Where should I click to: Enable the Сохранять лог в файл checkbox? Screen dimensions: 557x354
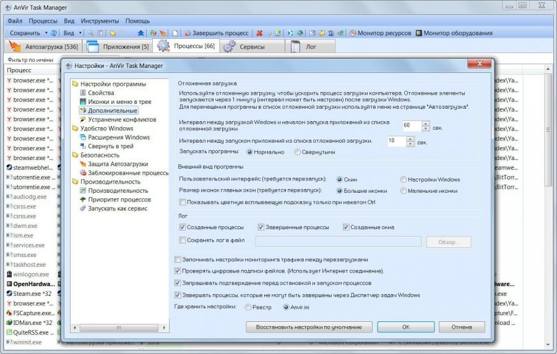pos(182,240)
